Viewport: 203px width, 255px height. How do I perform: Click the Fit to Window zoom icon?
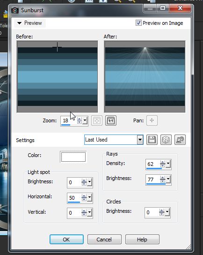pos(97,120)
